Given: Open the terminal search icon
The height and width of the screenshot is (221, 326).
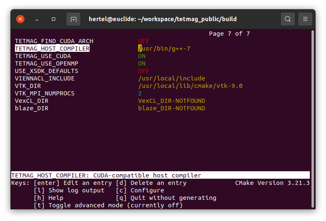Looking at the screenshot, I should (288, 19).
